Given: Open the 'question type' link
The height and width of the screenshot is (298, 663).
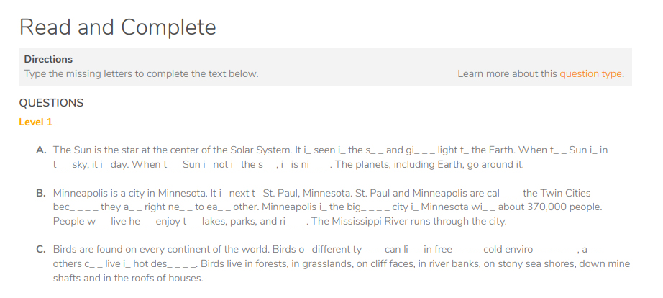Looking at the screenshot, I should 590,73.
